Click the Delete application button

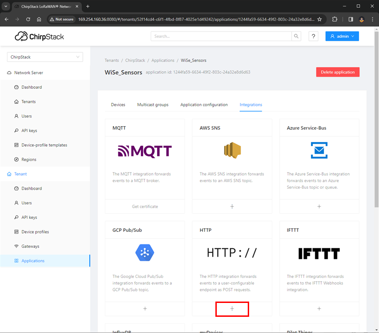point(337,72)
